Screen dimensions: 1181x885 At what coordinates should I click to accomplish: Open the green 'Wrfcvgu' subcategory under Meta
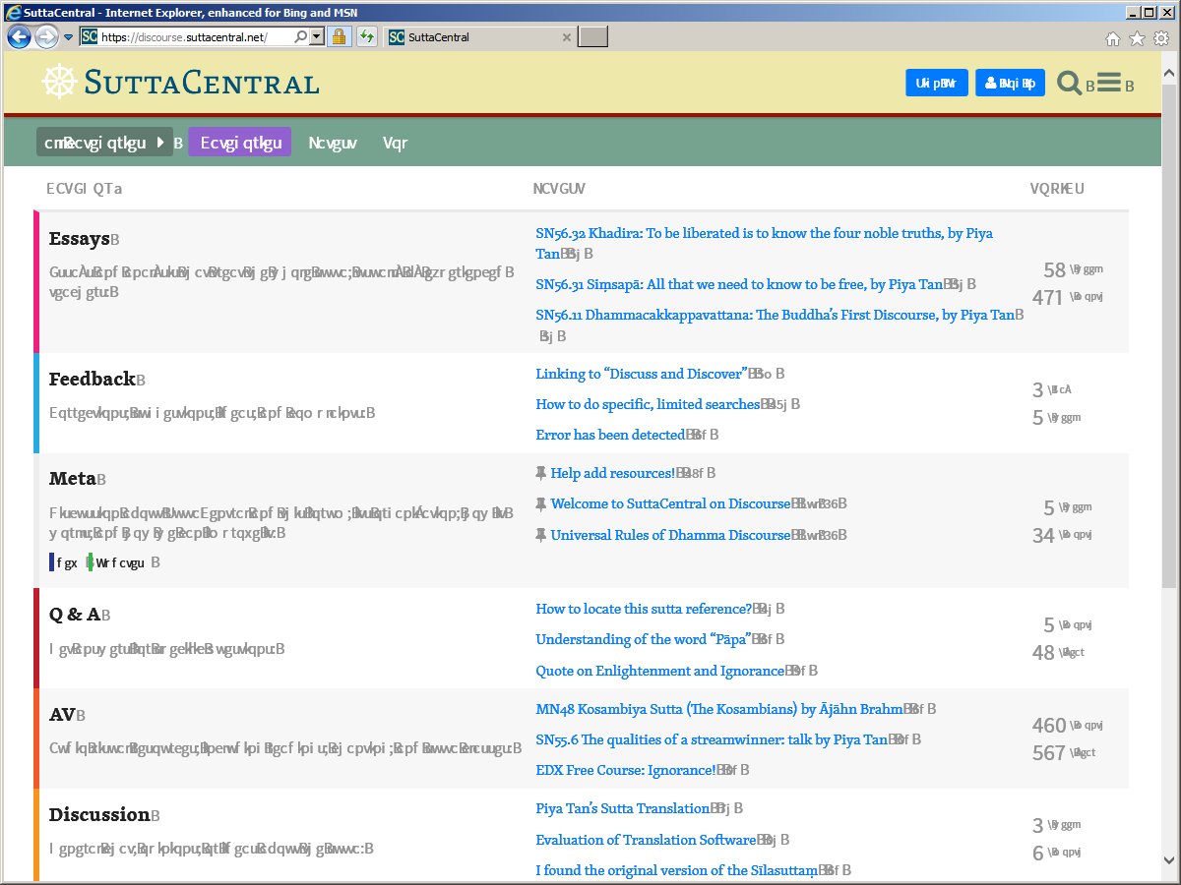115,562
